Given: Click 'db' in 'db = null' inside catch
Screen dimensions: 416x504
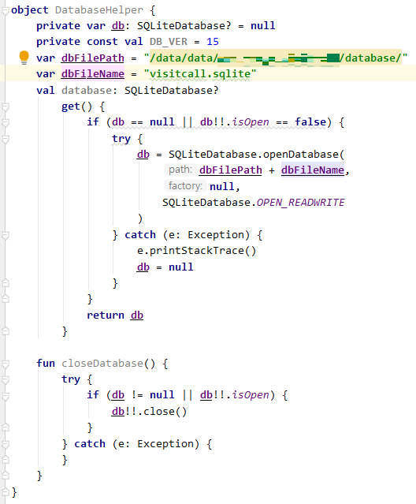Looking at the screenshot, I should [x=143, y=267].
